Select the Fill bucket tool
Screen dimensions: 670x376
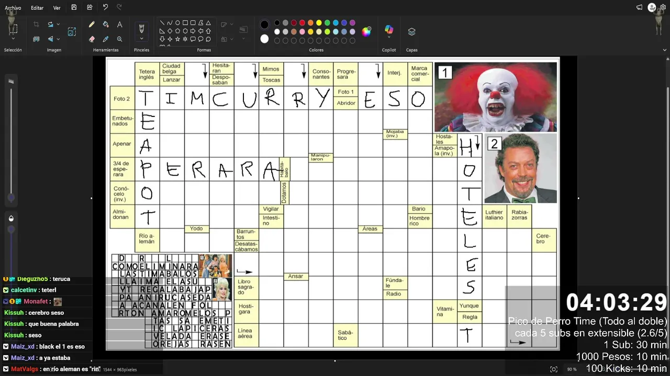106,25
